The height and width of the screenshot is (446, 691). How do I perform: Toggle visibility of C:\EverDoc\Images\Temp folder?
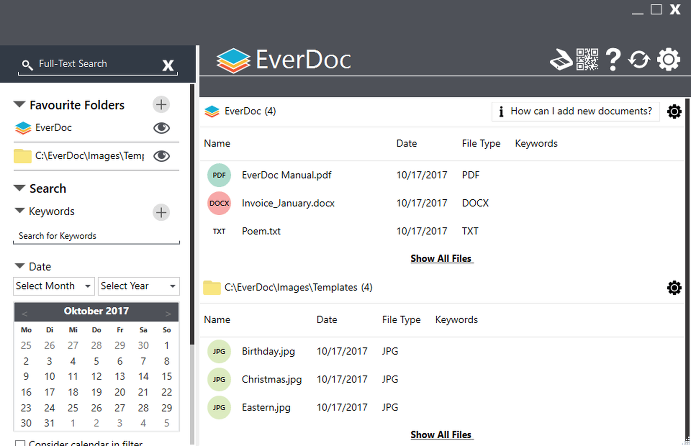pos(161,156)
